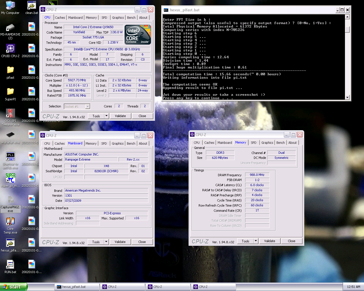Viewport: 364px width, 291px height.
Task: Open Tools dropdown arrow in Memory window
Action: 256,241
